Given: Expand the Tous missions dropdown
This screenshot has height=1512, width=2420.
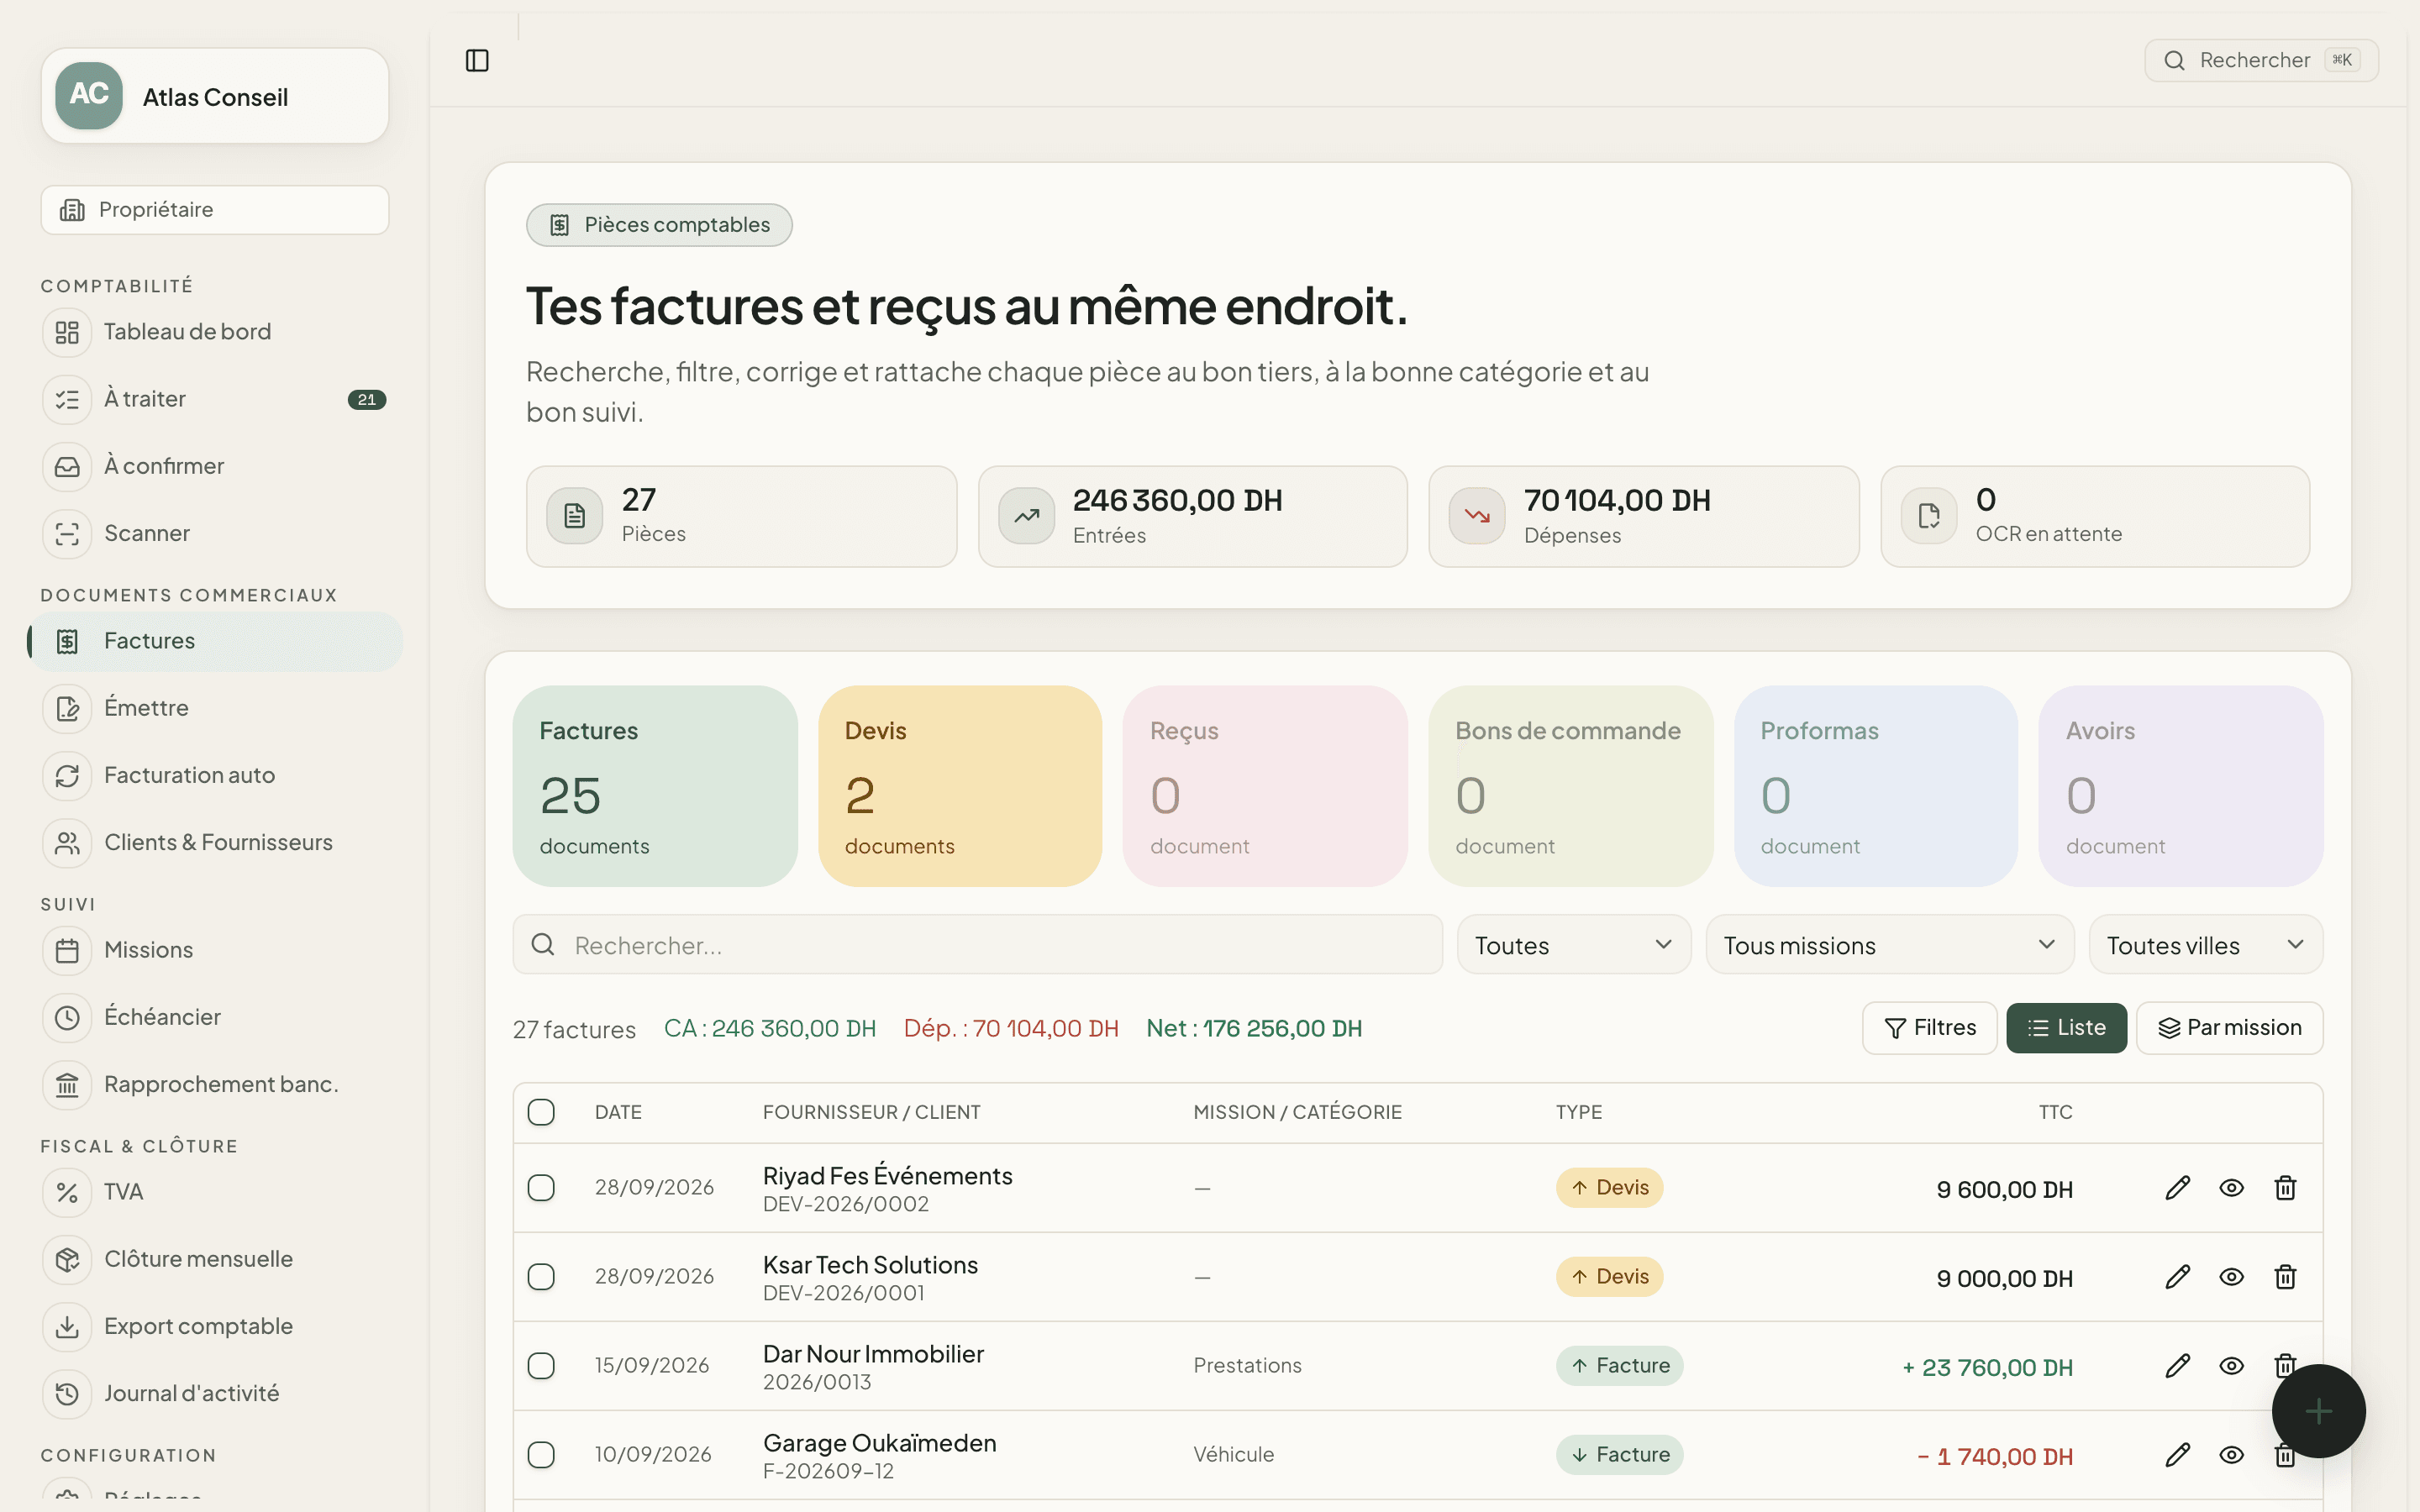Looking at the screenshot, I should pyautogui.click(x=1889, y=945).
